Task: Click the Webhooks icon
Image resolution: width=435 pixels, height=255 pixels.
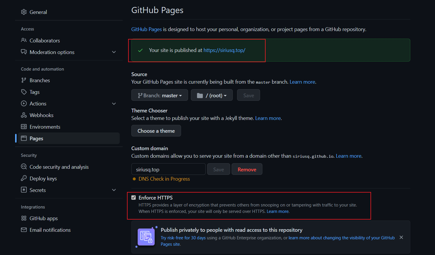Action: [24, 115]
